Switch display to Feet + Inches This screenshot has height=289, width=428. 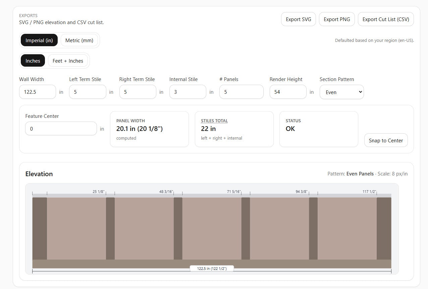(68, 61)
